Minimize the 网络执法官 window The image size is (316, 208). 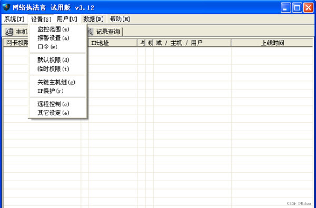tap(285, 8)
